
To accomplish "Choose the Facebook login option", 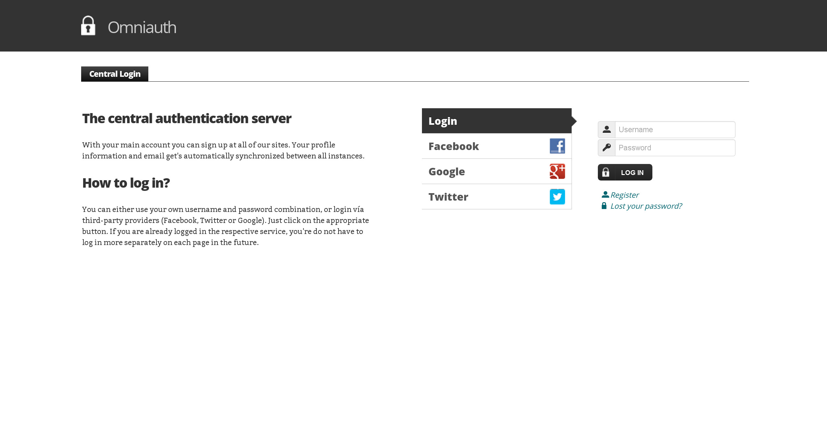I will [x=497, y=146].
